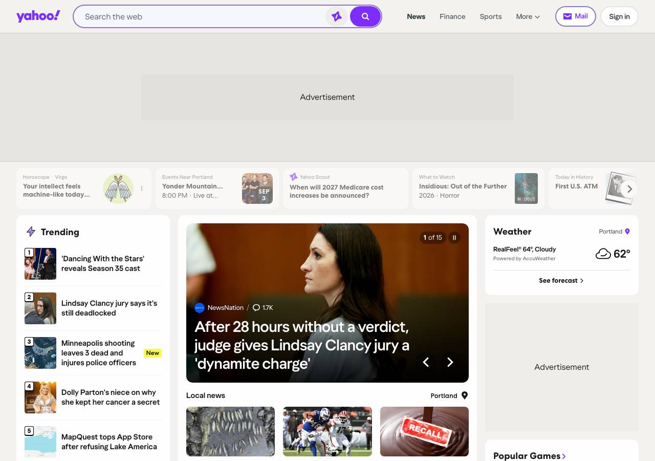Viewport: 655px width, 461px height.
Task: Open the Minneapolis shooting trending story
Action: (99, 353)
